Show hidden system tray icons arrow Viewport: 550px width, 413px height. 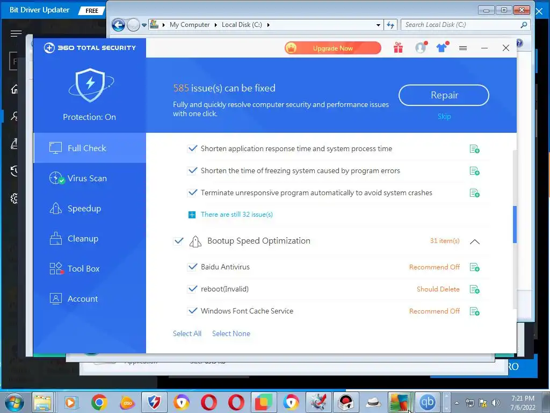pyautogui.click(x=457, y=403)
